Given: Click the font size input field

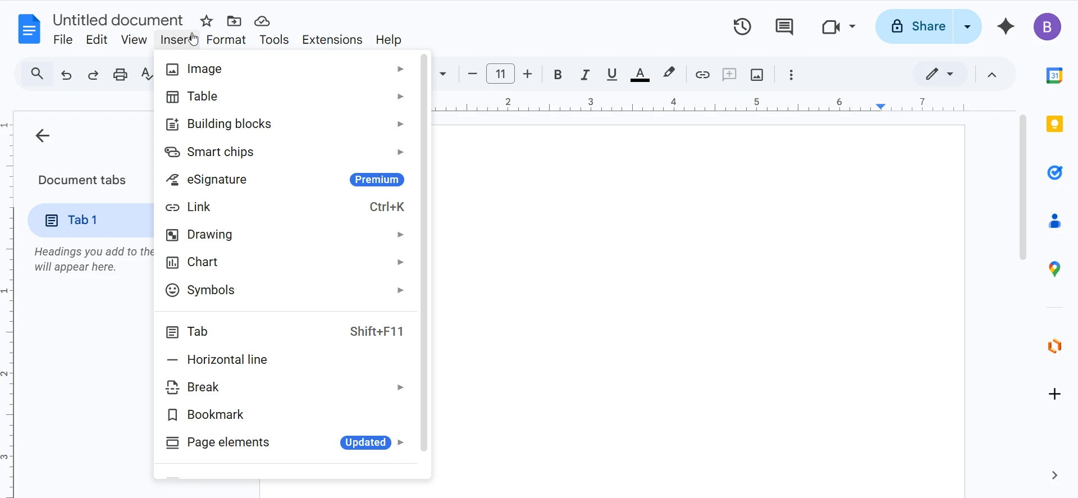Looking at the screenshot, I should [500, 74].
